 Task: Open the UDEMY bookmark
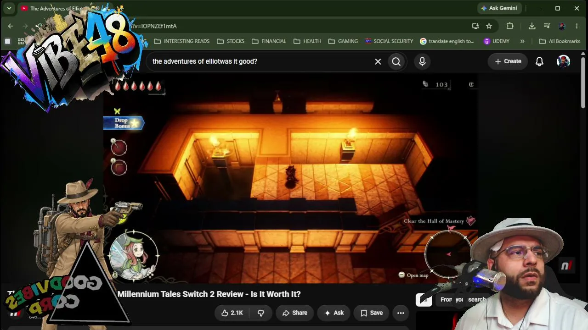[x=497, y=41]
